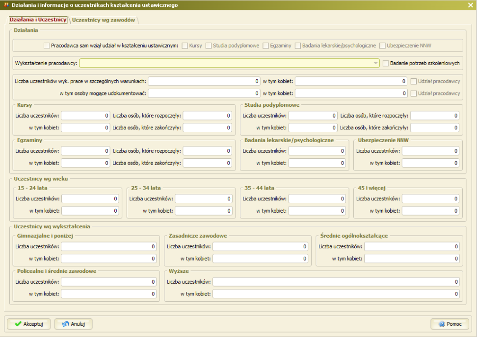This screenshot has height=337, width=477.
Task: Click Studia podyplomowe w tym kobiet field
Action: (313, 128)
